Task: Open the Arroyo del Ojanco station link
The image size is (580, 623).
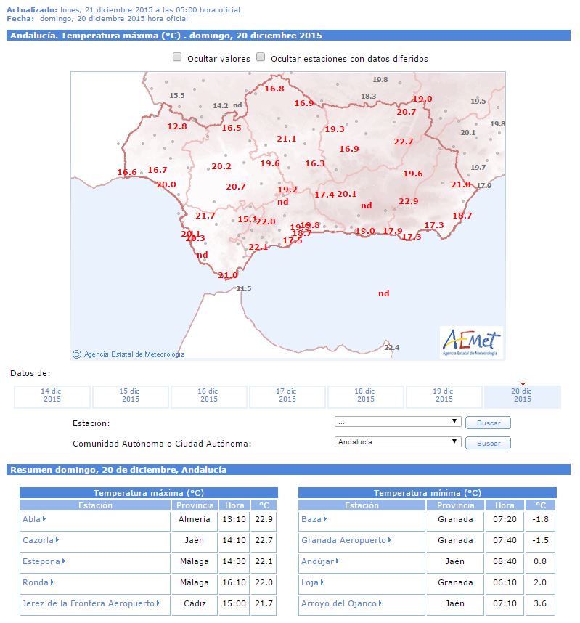Action: click(x=339, y=603)
